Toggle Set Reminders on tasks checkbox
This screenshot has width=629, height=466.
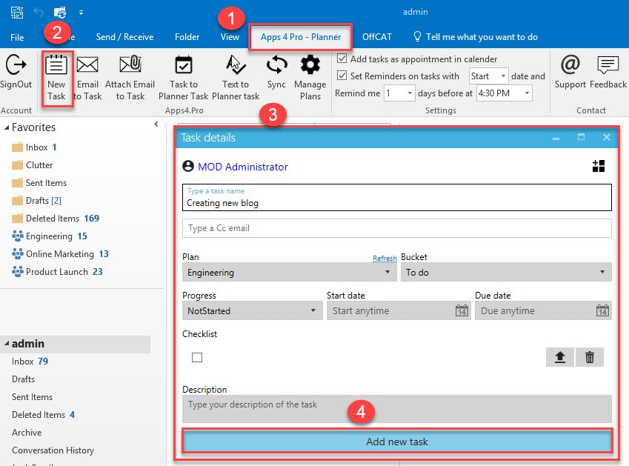coord(342,76)
